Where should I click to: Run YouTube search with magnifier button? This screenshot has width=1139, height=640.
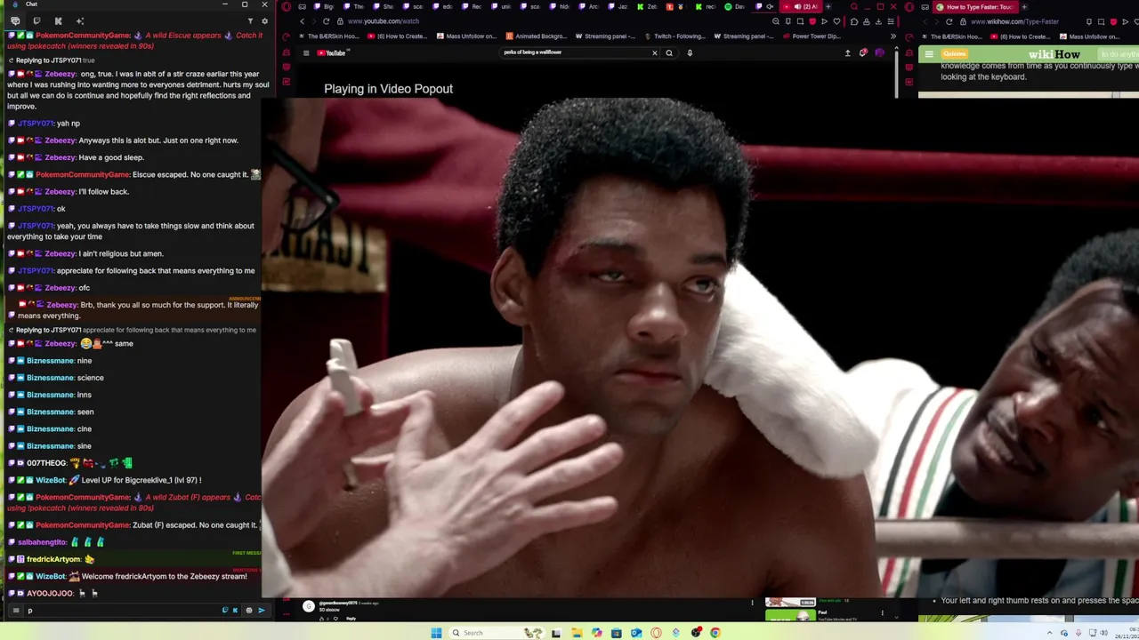pyautogui.click(x=669, y=52)
